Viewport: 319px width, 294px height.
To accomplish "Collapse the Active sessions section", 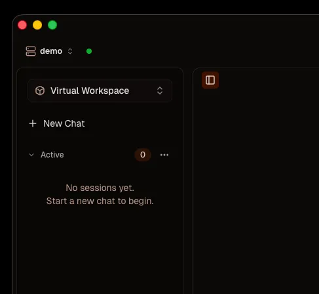I will coord(31,155).
